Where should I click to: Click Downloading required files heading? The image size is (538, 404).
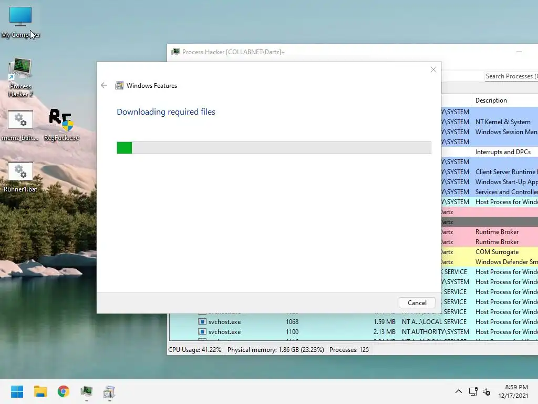(166, 112)
